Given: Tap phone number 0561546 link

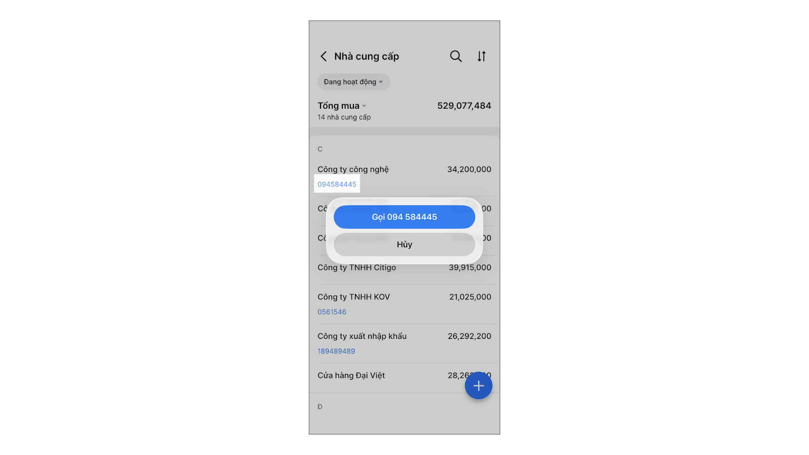Looking at the screenshot, I should tap(332, 312).
